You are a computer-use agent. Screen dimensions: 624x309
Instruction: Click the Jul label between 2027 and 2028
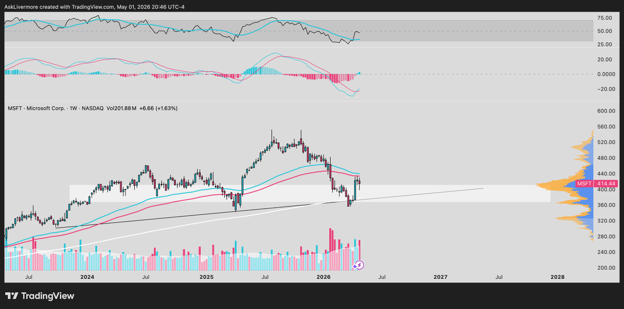click(499, 277)
